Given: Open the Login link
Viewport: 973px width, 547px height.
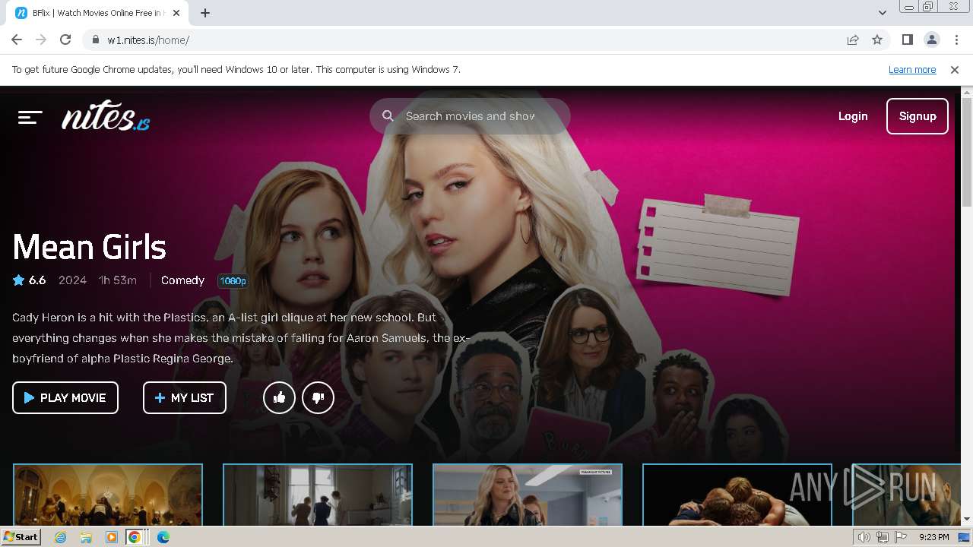Looking at the screenshot, I should point(853,116).
